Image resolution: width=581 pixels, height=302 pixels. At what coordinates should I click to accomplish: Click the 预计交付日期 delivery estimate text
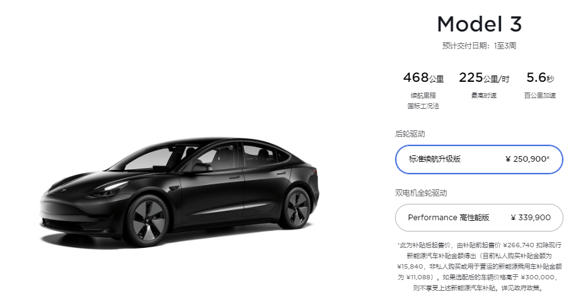pyautogui.click(x=479, y=46)
